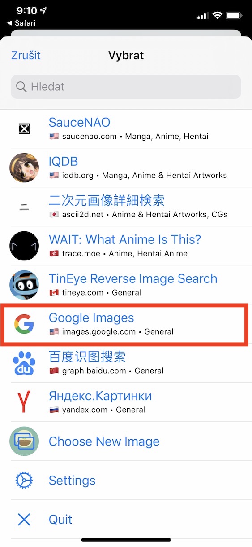252x547 pixels.
Task: Select the 二次元画像詳細検索 entry
Action: pyautogui.click(x=126, y=207)
